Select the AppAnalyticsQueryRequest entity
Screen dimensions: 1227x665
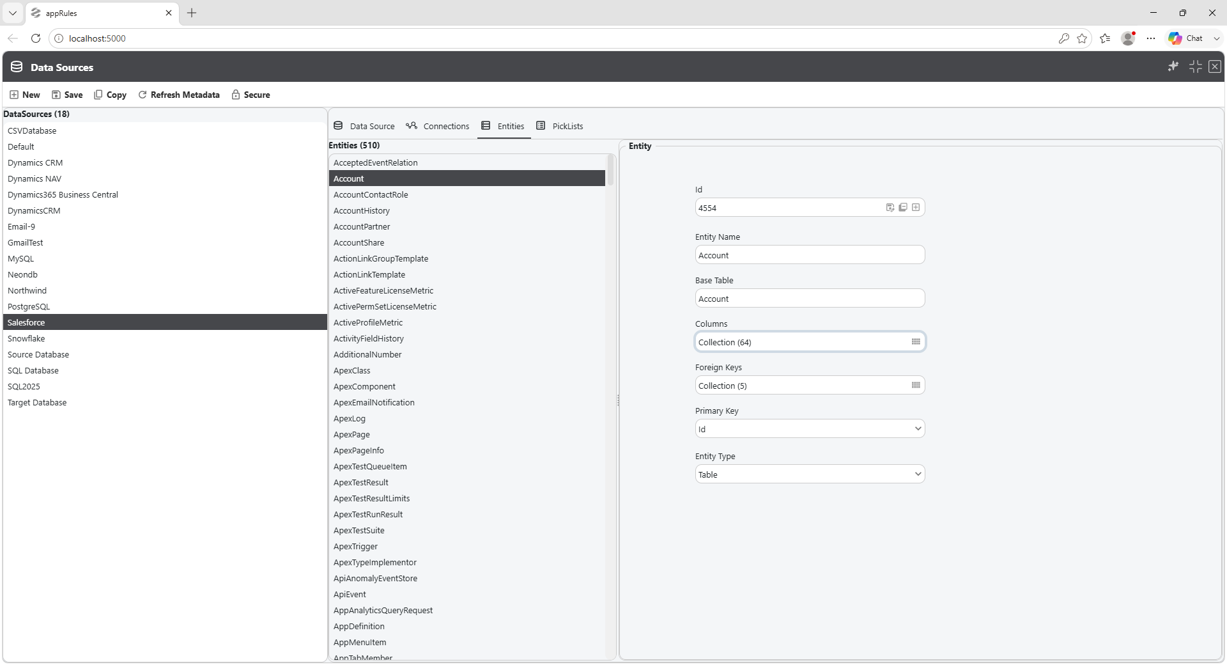coord(467,610)
